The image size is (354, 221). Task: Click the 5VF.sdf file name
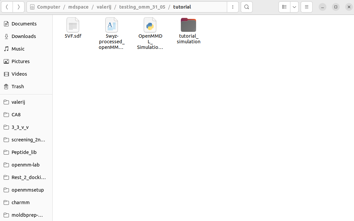click(x=73, y=36)
